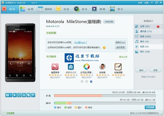
Task: Open the 视频 video play icon
Action: click(x=94, y=9)
